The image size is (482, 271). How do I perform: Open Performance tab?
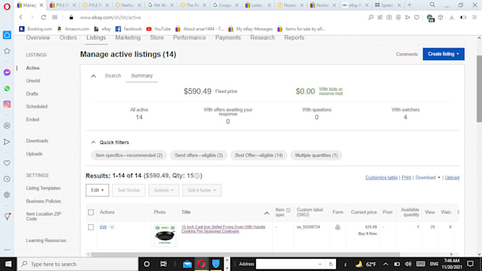tap(189, 38)
